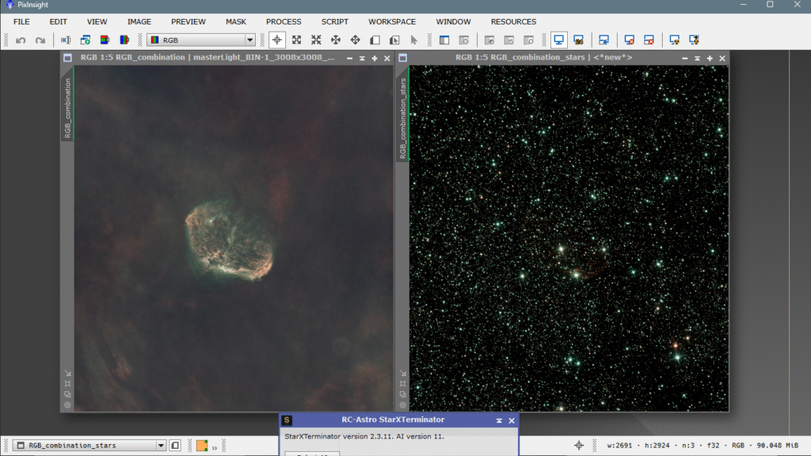The image size is (811, 456).
Task: Open the IMAGE menu
Action: pos(139,21)
